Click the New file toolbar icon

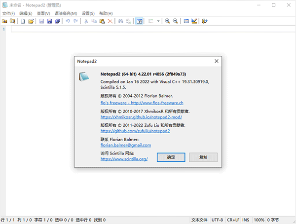[x=23, y=21]
